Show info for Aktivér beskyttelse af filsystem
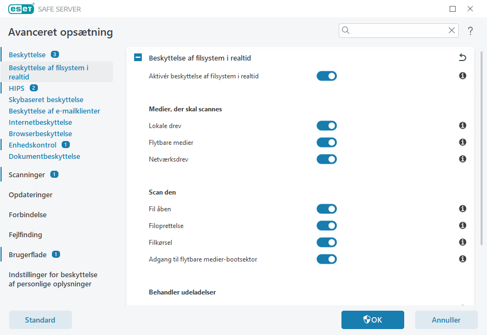This screenshot has height=335, width=487. click(x=463, y=76)
